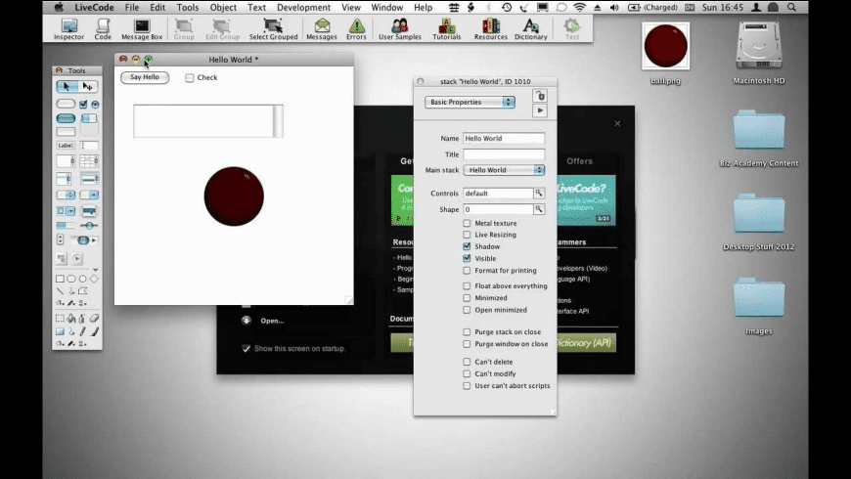Enable the Can't delete checkbox
This screenshot has width=851, height=479.
point(467,362)
